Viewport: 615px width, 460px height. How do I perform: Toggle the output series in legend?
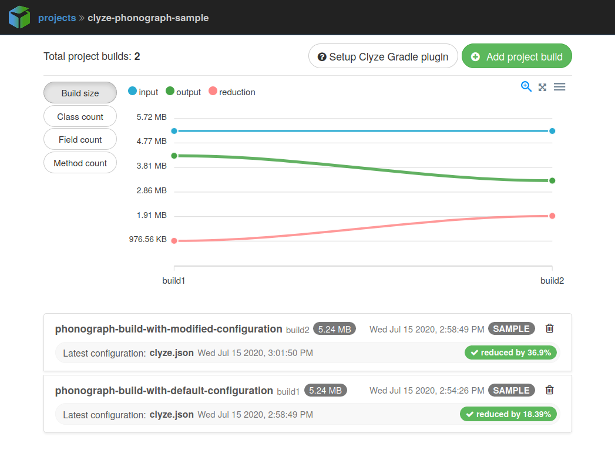tap(183, 92)
